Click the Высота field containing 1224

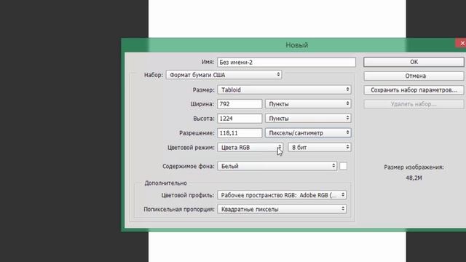click(240, 119)
